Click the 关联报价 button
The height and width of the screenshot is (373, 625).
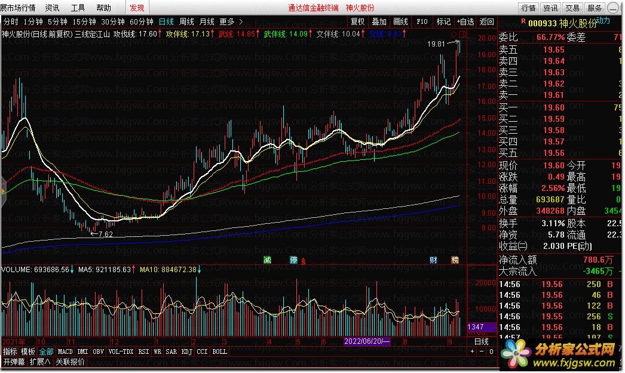[70, 362]
